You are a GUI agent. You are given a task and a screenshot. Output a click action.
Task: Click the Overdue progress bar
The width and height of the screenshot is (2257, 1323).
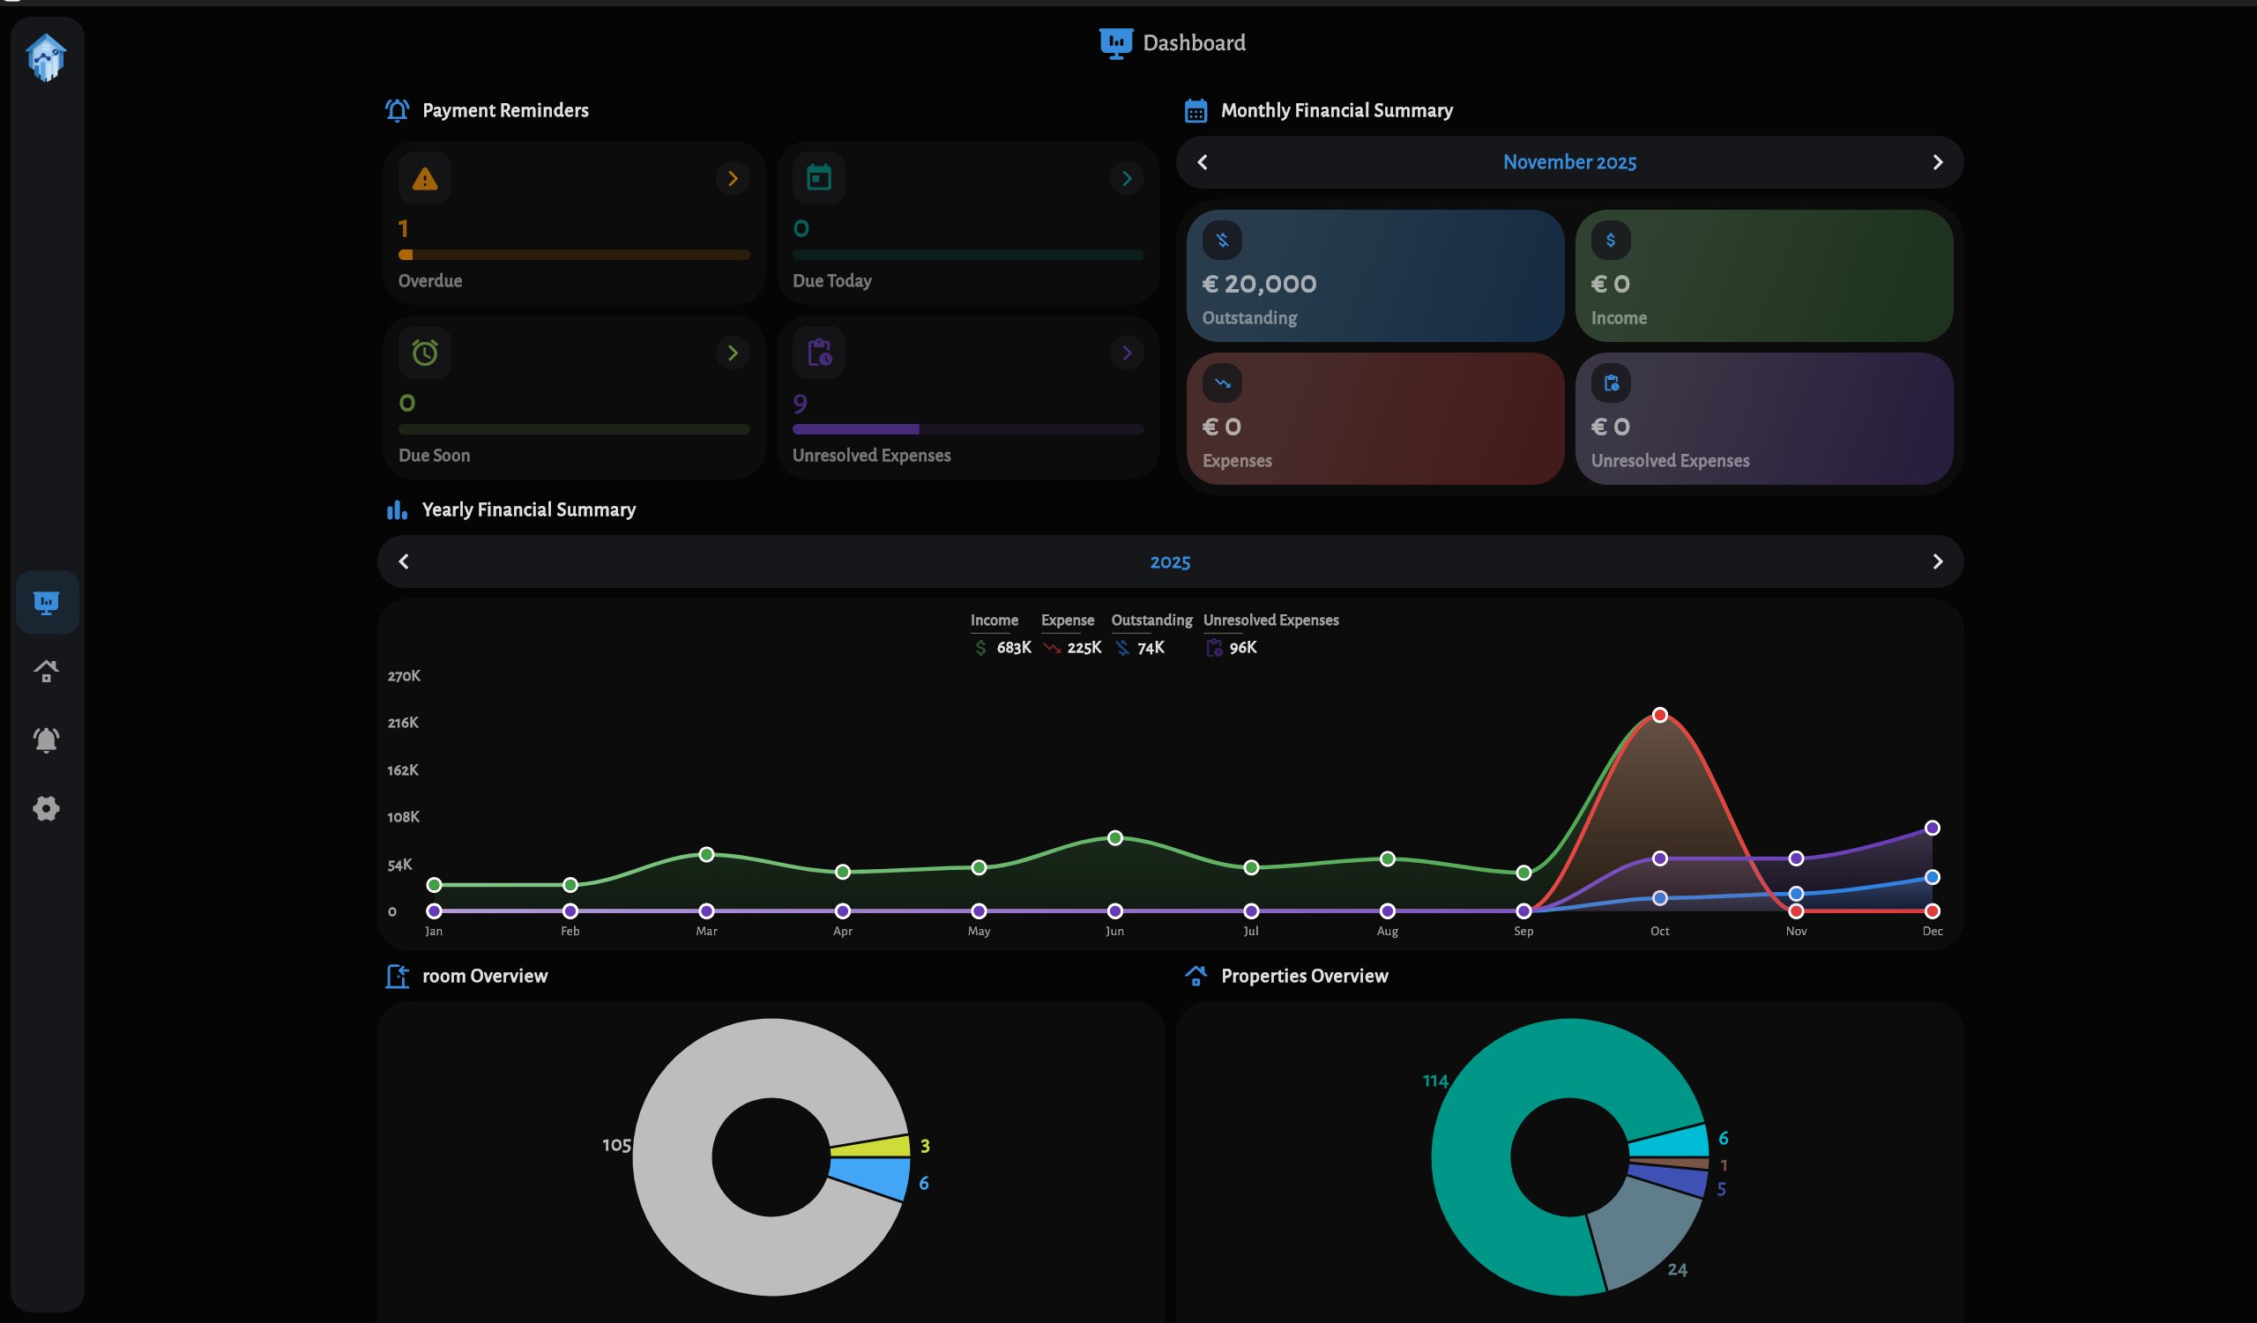(x=573, y=254)
